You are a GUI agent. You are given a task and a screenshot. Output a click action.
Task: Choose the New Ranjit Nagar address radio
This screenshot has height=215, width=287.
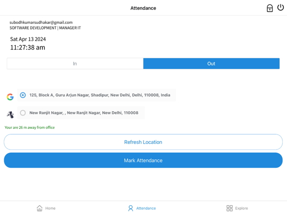(x=23, y=113)
